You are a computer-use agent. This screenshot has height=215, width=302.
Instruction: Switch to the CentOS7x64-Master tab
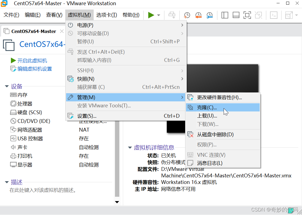click(x=34, y=31)
